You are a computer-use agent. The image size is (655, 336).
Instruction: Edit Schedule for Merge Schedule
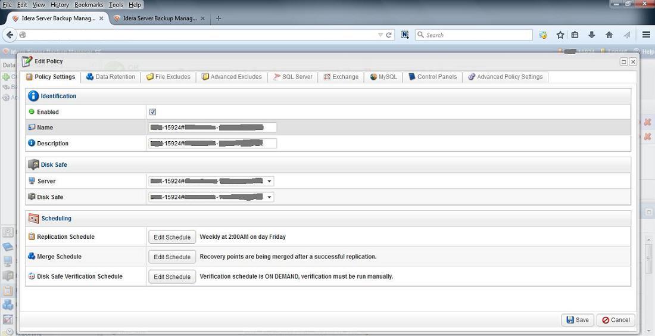[172, 257]
